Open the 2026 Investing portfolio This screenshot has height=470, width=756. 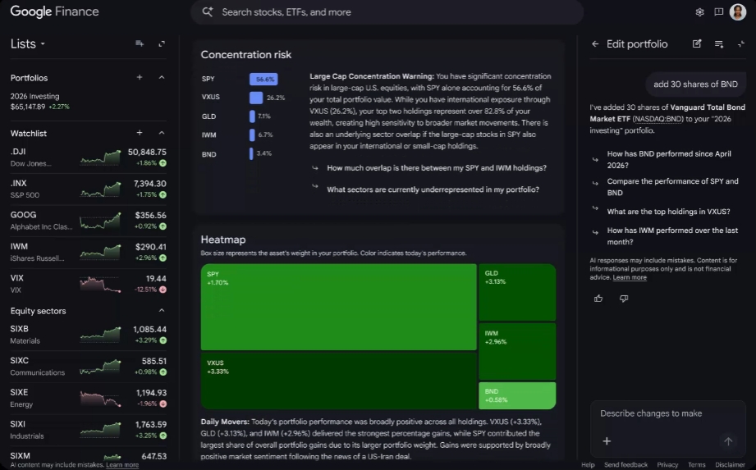point(88,101)
